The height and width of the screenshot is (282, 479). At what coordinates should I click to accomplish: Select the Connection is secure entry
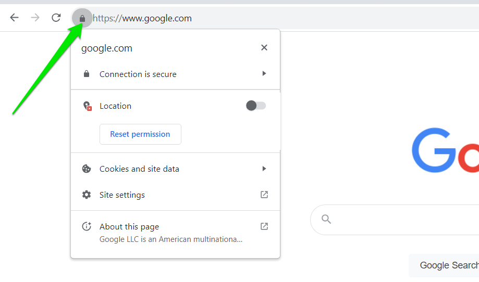point(138,74)
